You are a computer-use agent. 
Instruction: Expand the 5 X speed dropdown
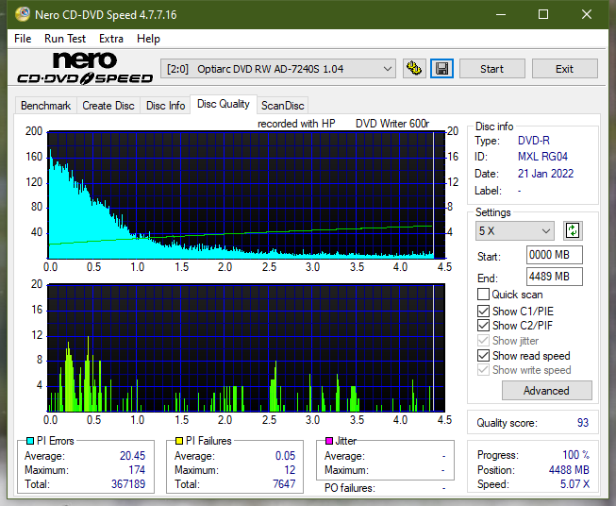(x=514, y=230)
